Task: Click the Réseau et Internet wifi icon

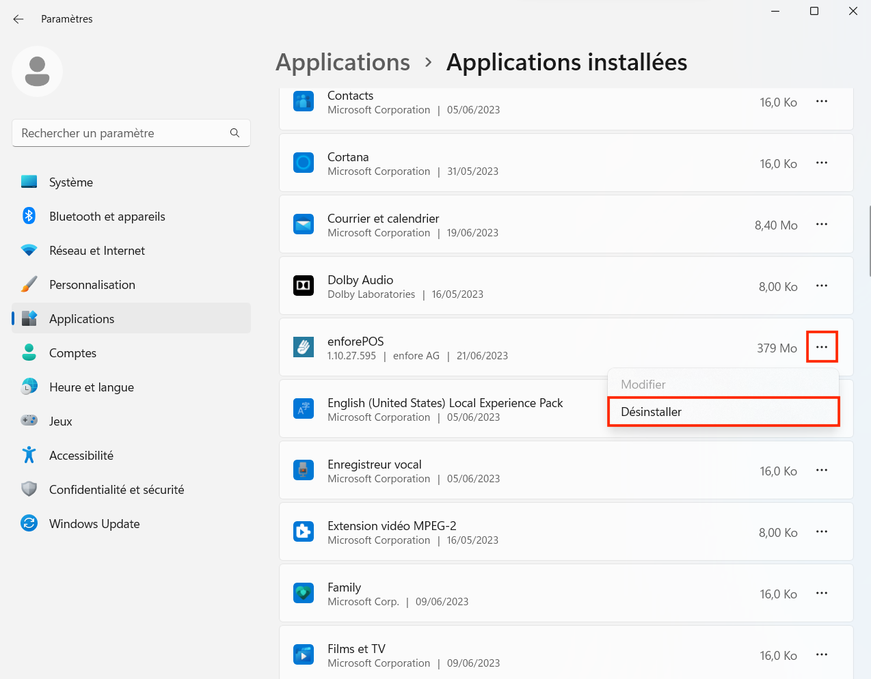Action: coord(29,250)
